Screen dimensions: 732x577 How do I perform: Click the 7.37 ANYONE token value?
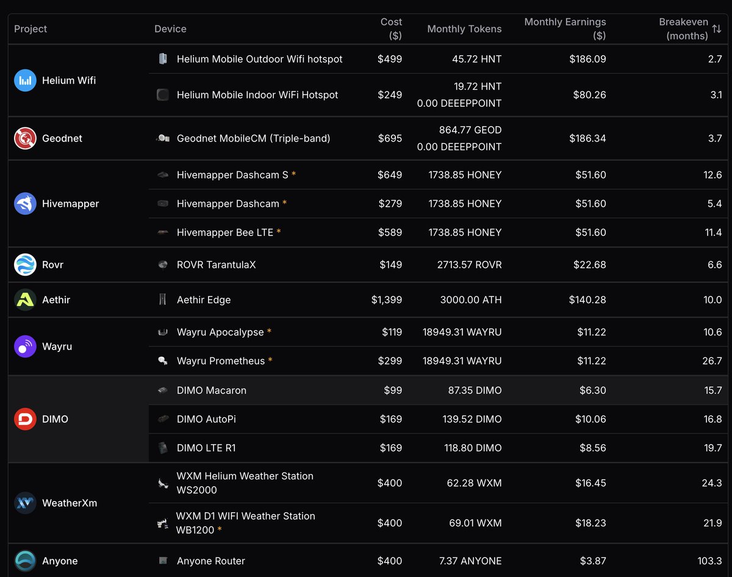pos(470,561)
